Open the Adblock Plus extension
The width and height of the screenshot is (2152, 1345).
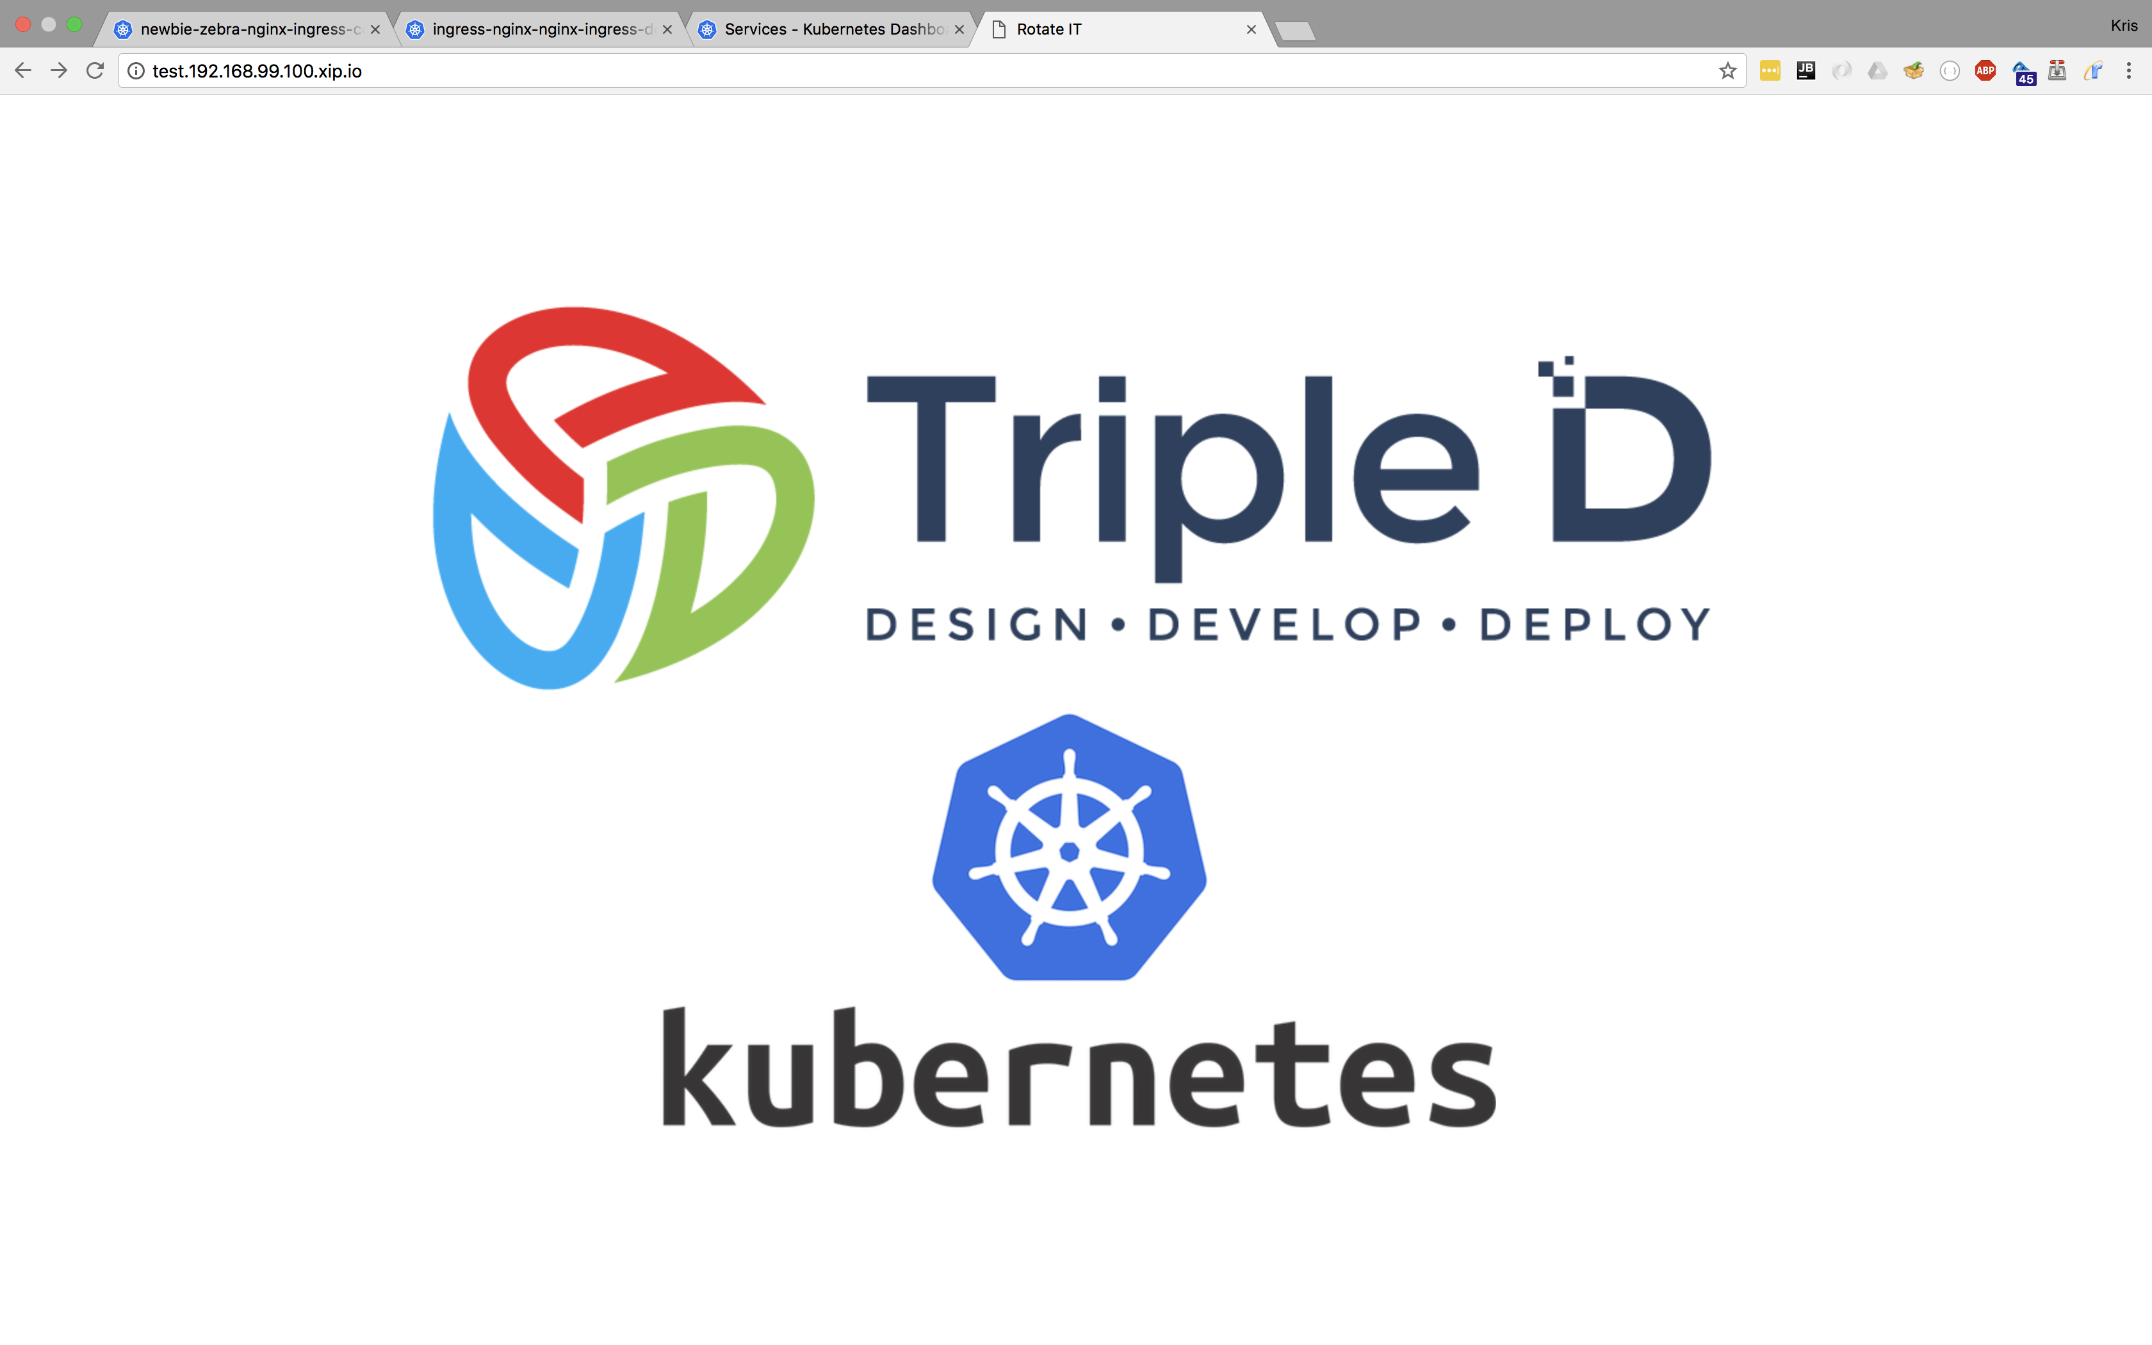[x=1985, y=70]
